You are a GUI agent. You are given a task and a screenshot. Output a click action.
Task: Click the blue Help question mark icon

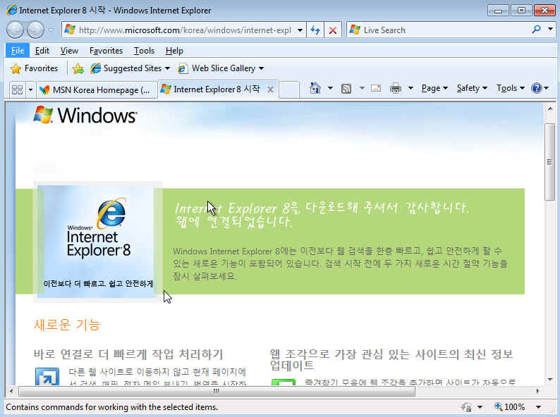537,88
